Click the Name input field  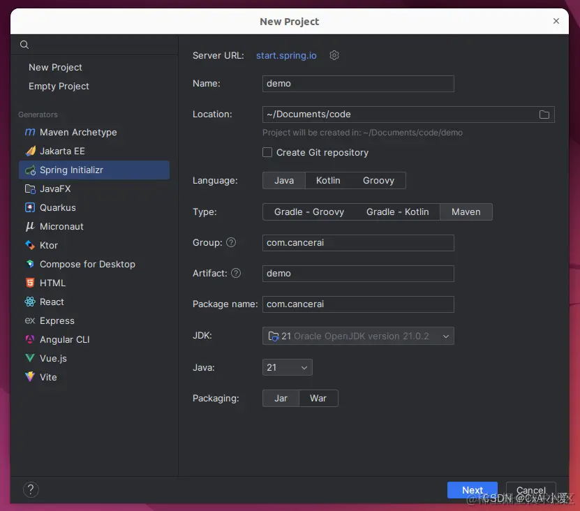(x=358, y=84)
